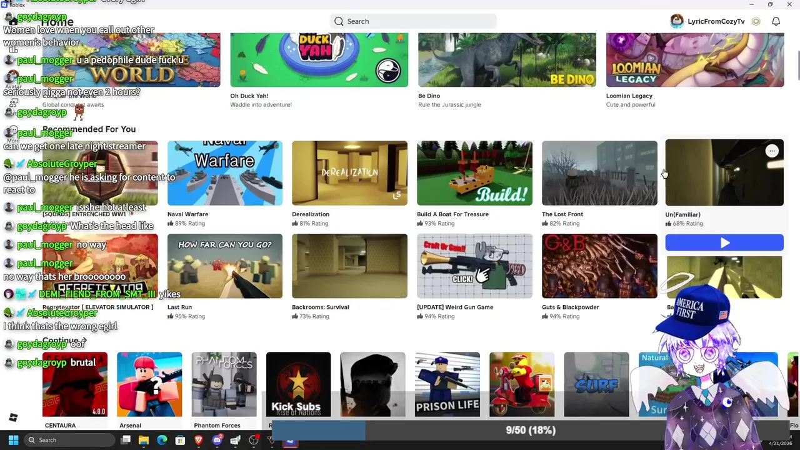
Task: Click the Derealization title text
Action: coord(311,214)
